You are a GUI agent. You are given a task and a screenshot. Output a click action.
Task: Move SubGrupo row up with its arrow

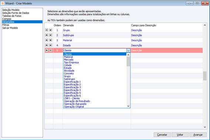47,35
